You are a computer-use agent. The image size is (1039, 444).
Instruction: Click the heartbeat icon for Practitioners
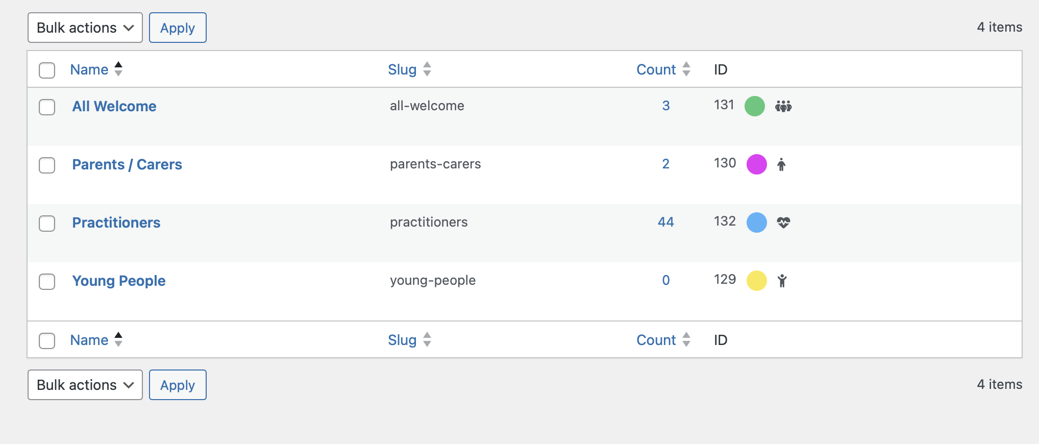coord(783,223)
